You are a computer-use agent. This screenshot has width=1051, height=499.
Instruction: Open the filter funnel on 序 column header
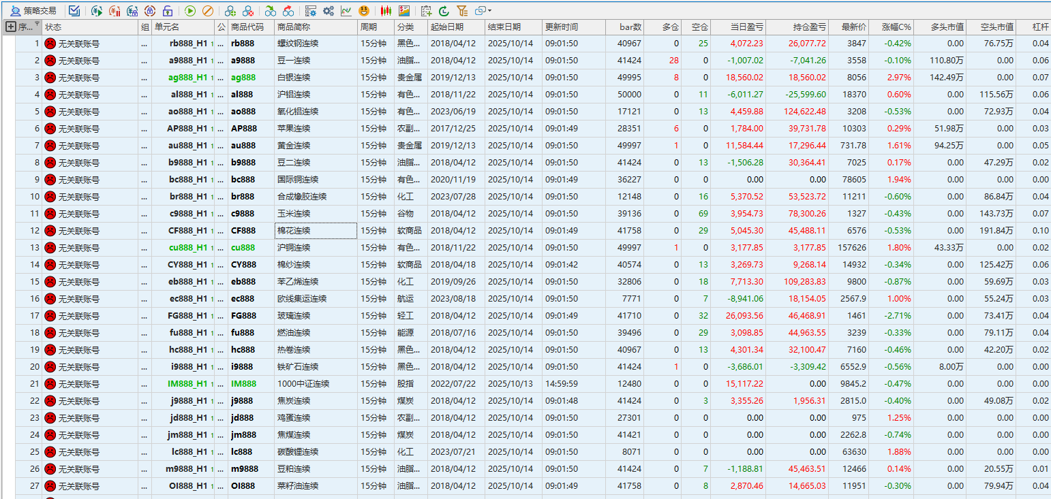pyautogui.click(x=37, y=25)
